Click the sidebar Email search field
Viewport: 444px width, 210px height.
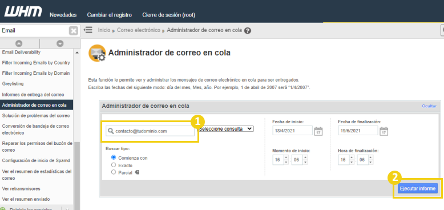34,31
